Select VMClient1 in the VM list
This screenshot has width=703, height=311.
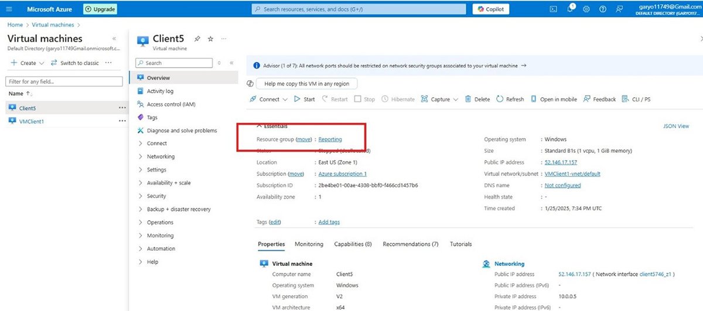point(32,121)
